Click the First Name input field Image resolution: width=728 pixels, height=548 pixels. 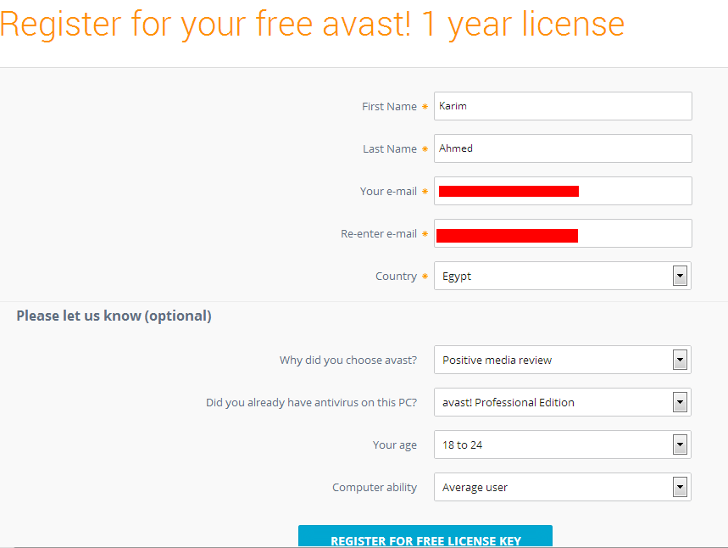coord(563,106)
